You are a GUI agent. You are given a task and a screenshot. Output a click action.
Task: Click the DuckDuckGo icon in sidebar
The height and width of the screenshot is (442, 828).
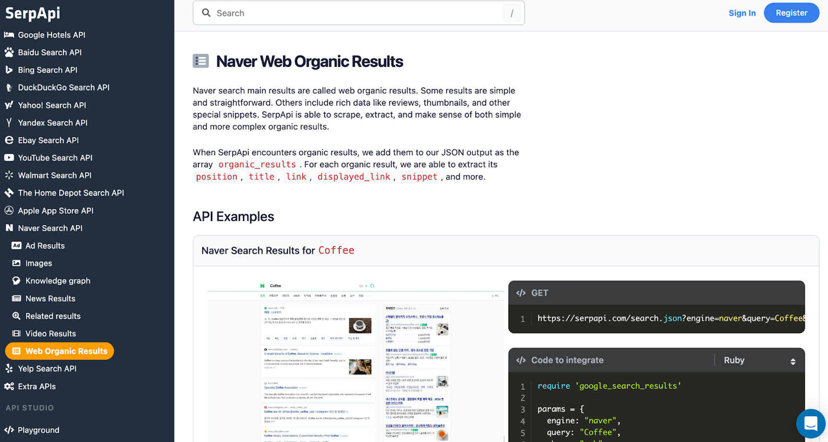9,88
